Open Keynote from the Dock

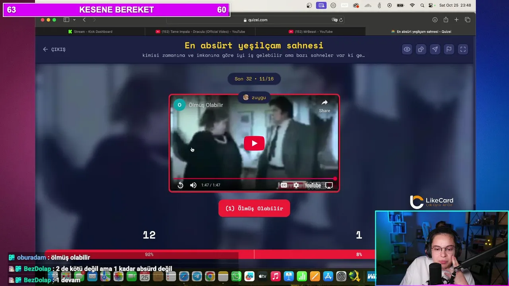coord(289,276)
